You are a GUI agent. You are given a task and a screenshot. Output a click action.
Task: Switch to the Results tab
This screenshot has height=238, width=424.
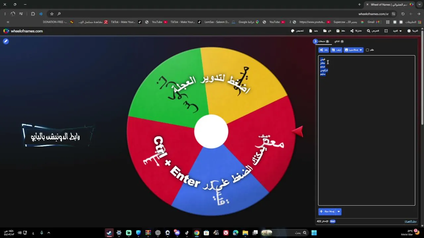(339, 41)
